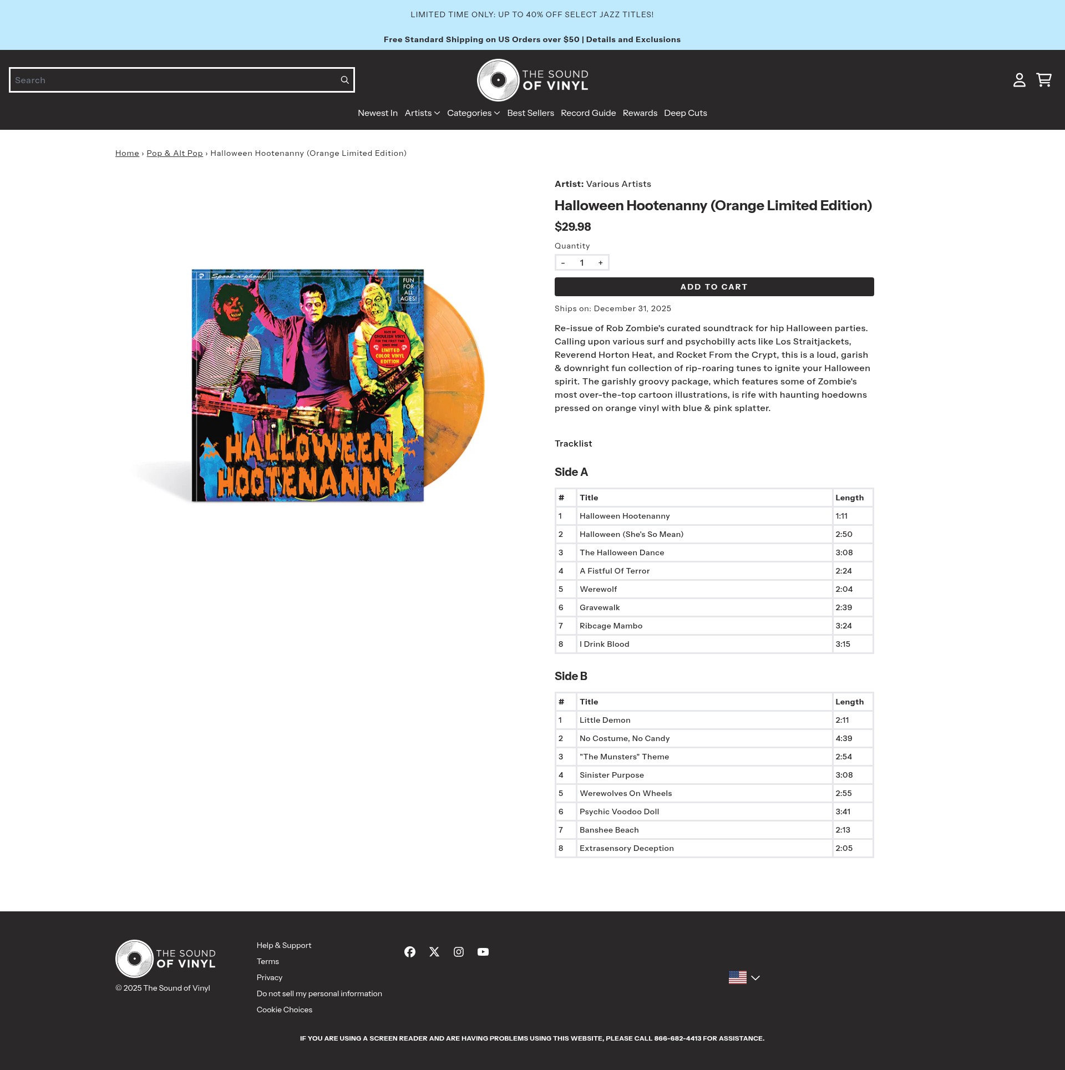Click the Side A heading

click(x=571, y=472)
